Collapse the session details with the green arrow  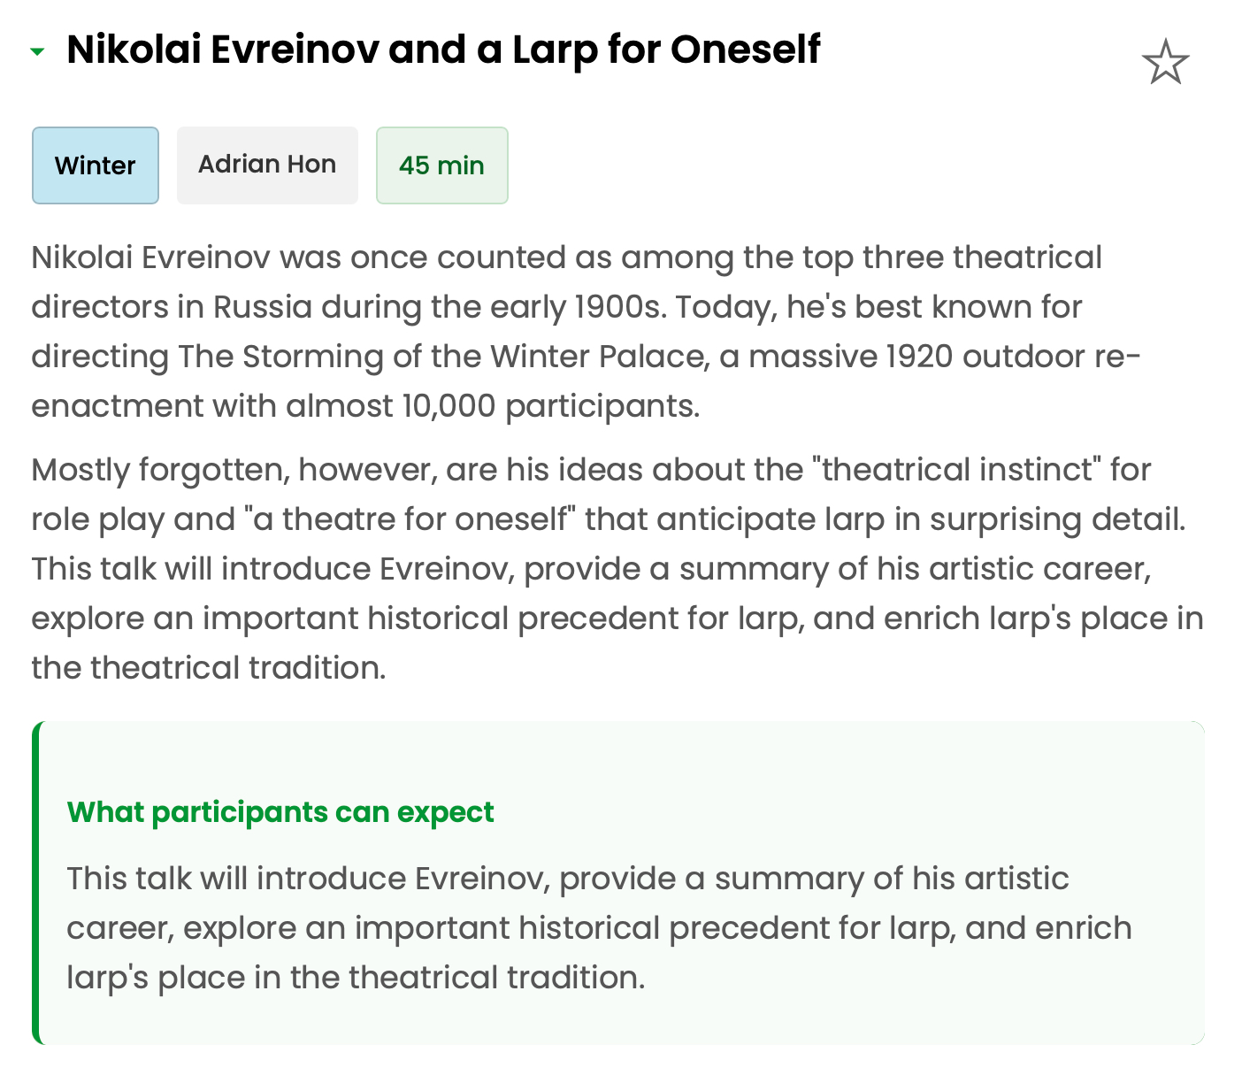point(37,51)
